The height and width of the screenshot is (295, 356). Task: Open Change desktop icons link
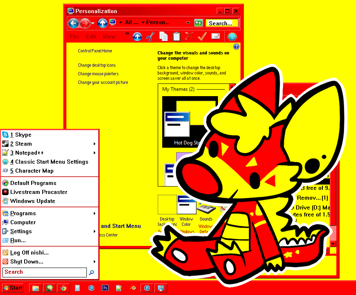coord(97,65)
